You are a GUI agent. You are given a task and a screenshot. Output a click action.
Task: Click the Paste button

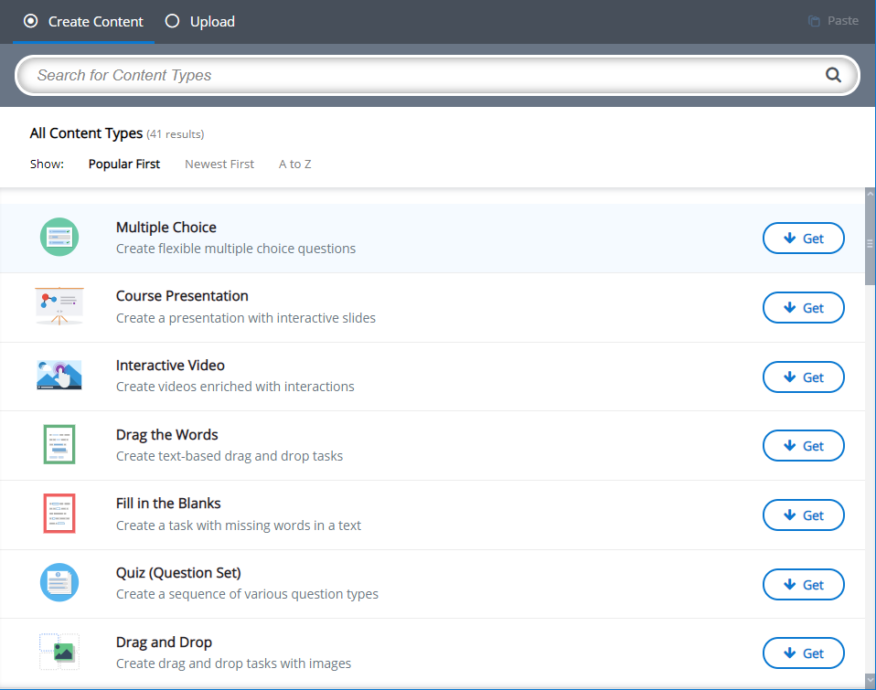point(833,21)
